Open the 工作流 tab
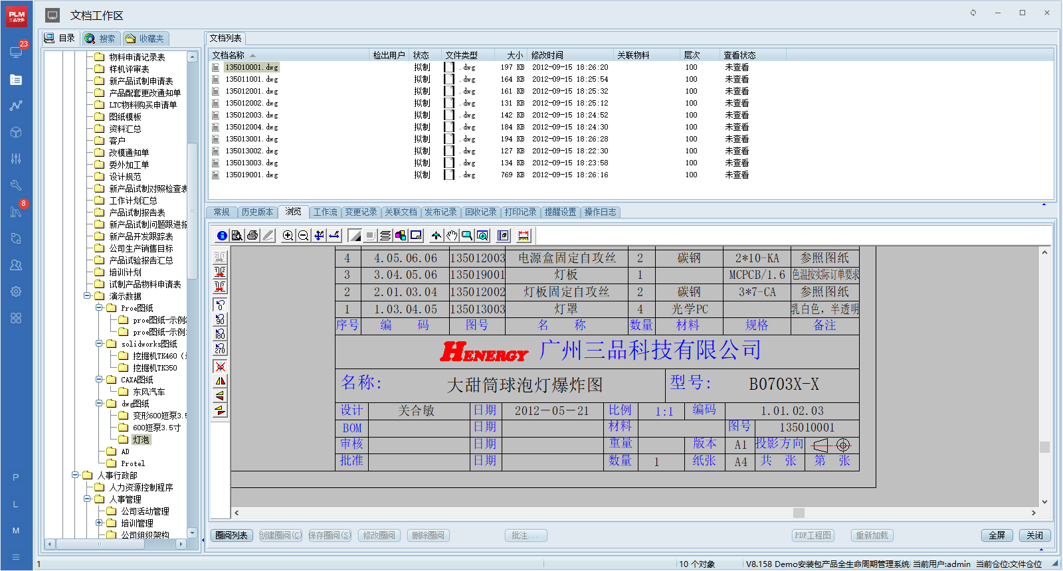 (x=325, y=212)
